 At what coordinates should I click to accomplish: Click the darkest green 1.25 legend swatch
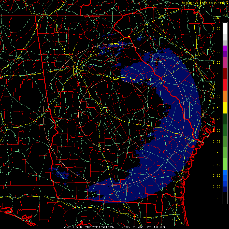(x=225, y=119)
